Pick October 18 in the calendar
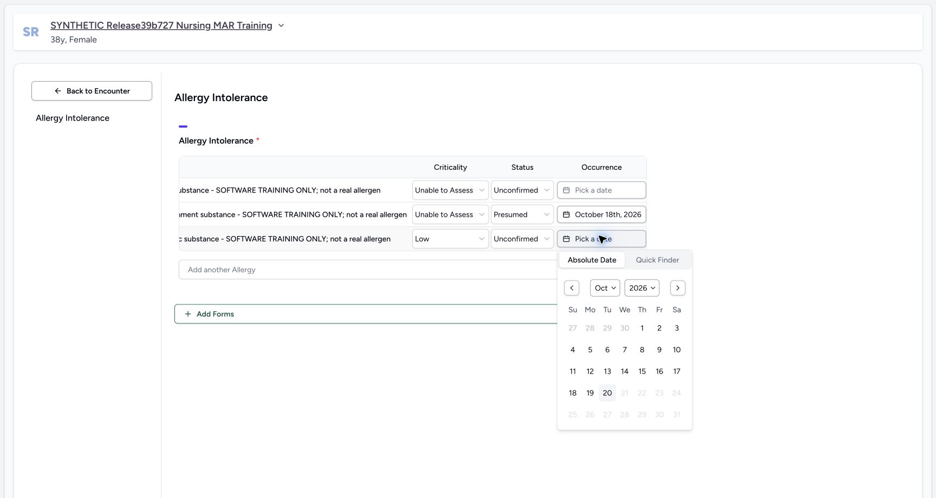 coord(573,393)
